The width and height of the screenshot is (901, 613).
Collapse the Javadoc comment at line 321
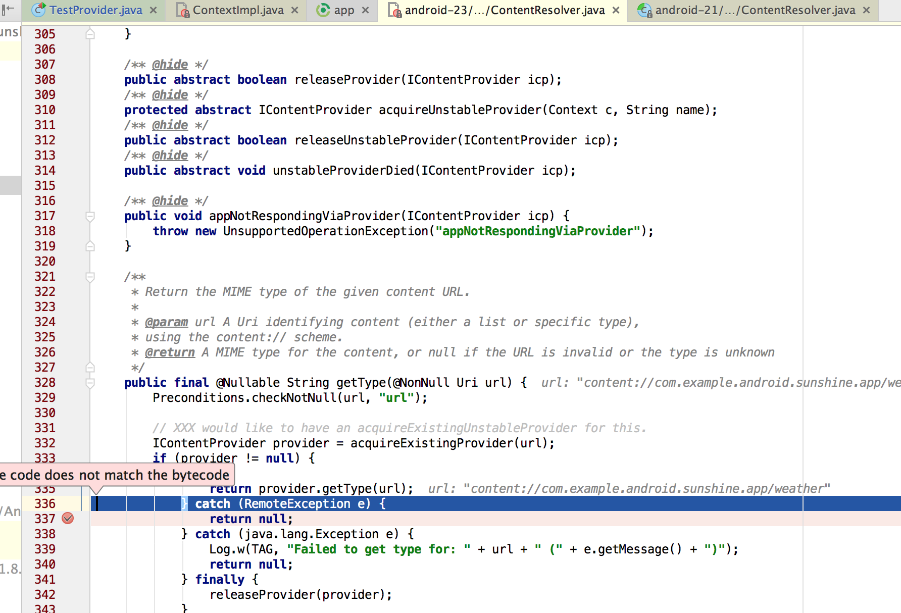[90, 277]
